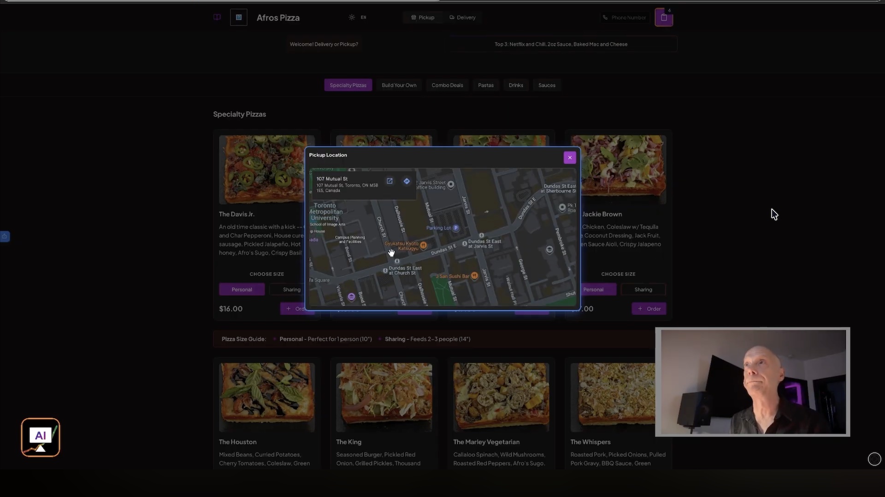Click the 107 Mutual St address card
The image size is (885, 497).
point(364,185)
